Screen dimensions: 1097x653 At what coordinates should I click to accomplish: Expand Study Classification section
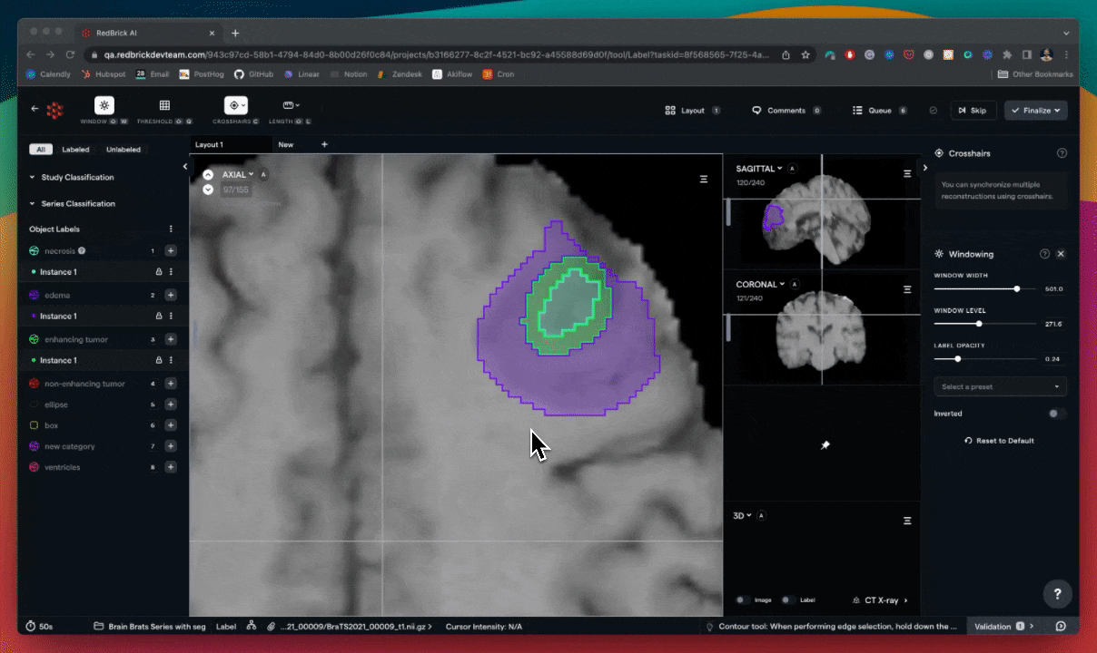click(x=72, y=178)
